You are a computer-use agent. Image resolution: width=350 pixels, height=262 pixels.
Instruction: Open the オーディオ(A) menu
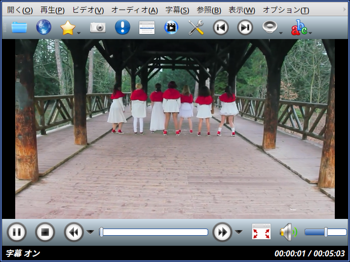pos(135,10)
